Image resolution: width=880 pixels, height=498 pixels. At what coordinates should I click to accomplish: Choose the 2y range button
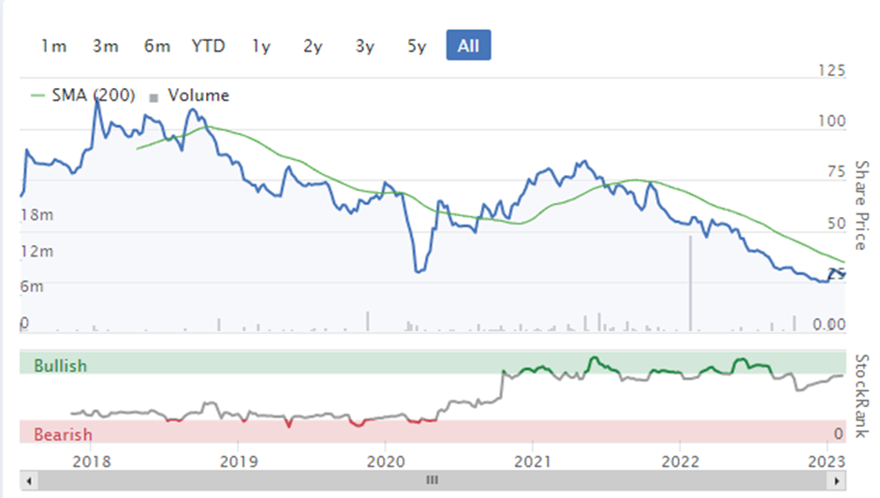tap(313, 46)
